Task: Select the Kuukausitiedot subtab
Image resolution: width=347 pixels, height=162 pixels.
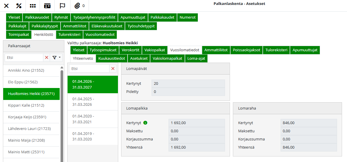Action: tap(111, 58)
